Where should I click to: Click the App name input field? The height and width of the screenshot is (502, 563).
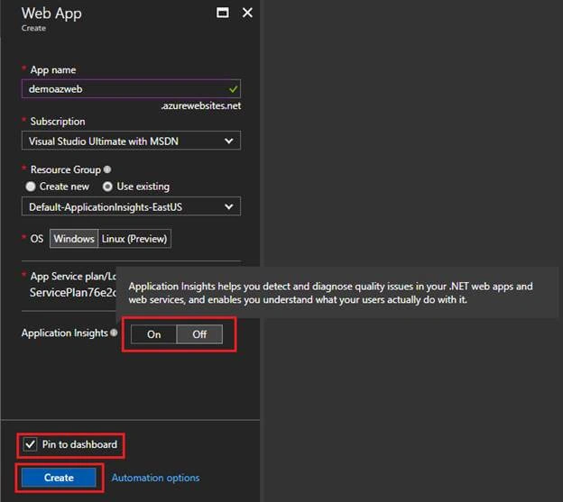(x=131, y=88)
